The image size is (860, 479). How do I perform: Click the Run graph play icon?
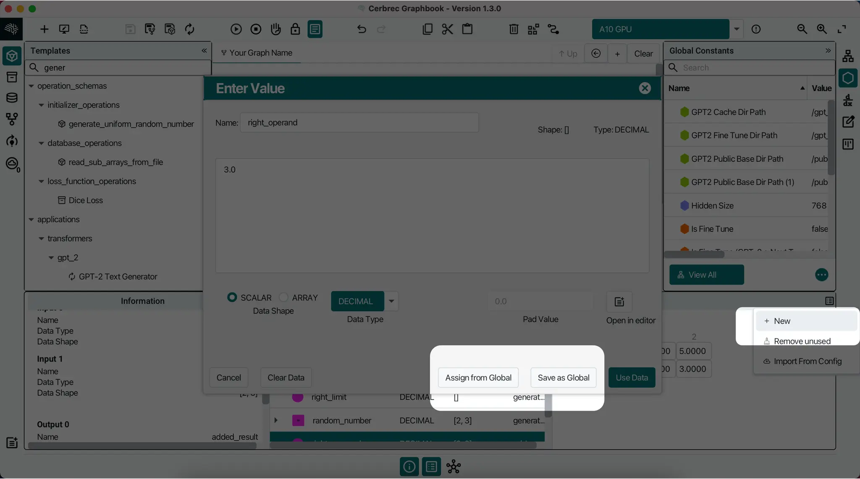click(x=236, y=29)
